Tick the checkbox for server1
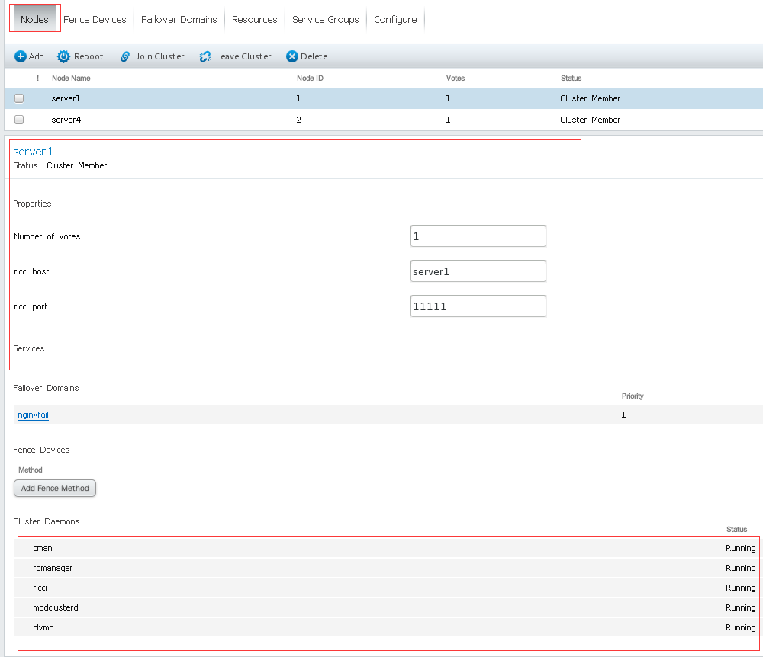The height and width of the screenshot is (657, 763). tap(19, 98)
